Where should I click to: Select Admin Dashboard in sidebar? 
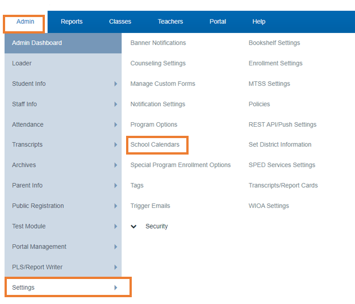pos(63,43)
